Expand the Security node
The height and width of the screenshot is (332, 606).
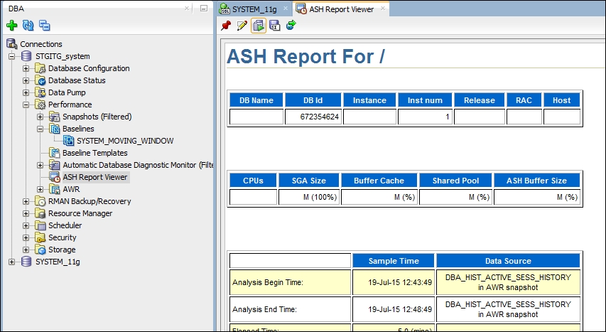pos(26,237)
